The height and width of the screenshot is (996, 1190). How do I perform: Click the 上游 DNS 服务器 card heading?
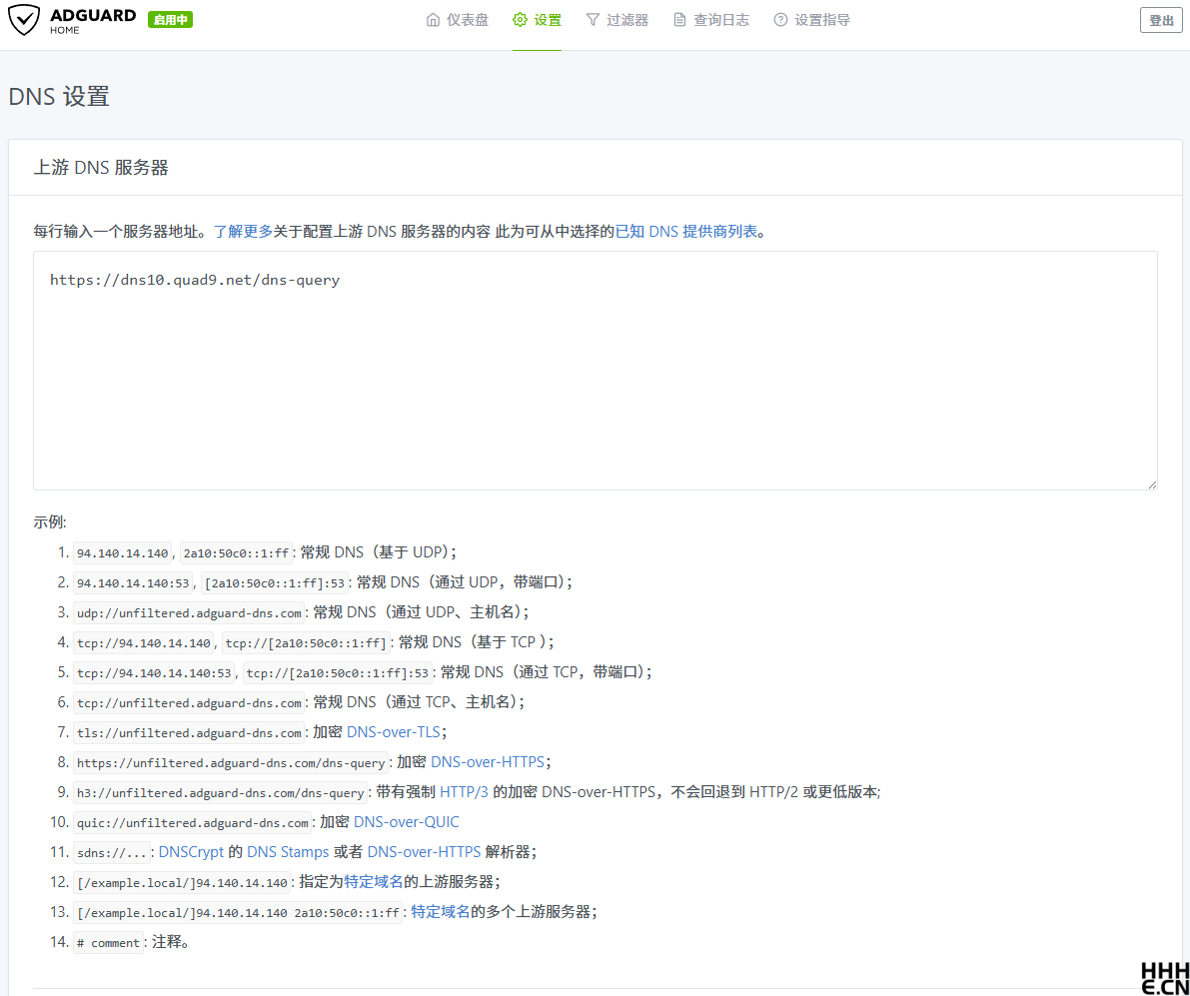(101, 168)
